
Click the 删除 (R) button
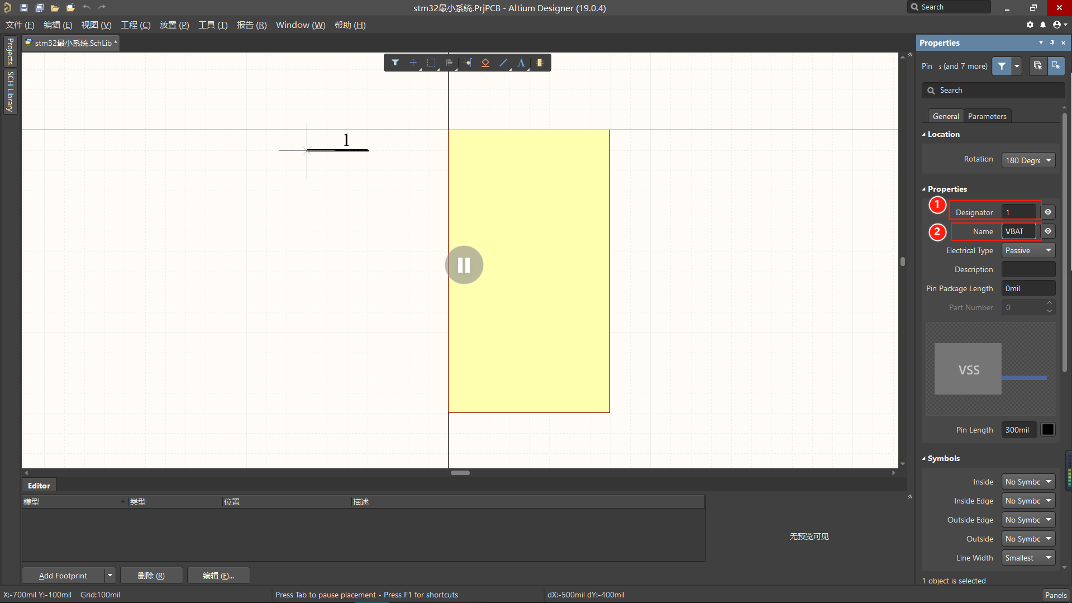pos(151,575)
